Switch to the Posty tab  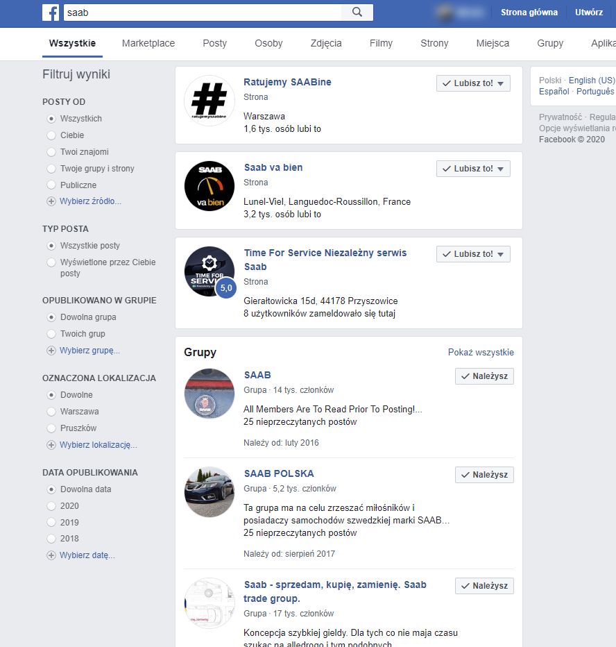[215, 43]
